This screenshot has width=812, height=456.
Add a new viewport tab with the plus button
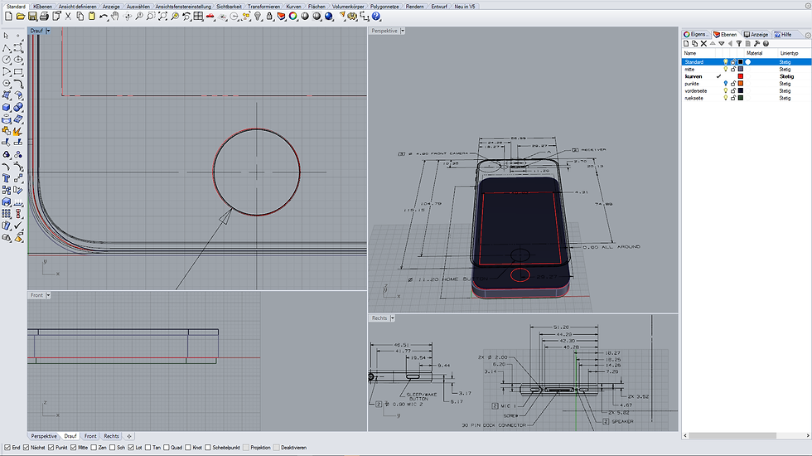[129, 436]
